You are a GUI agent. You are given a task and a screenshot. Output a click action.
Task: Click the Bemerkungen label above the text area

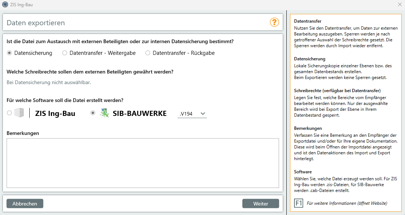(x=23, y=133)
